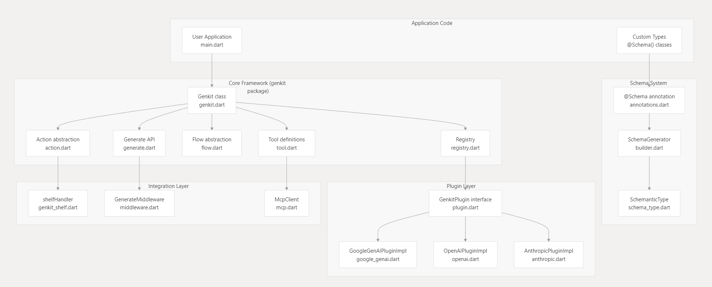This screenshot has height=287, width=712.
Task: Select the McpClient mcp.dart node
Action: point(286,203)
